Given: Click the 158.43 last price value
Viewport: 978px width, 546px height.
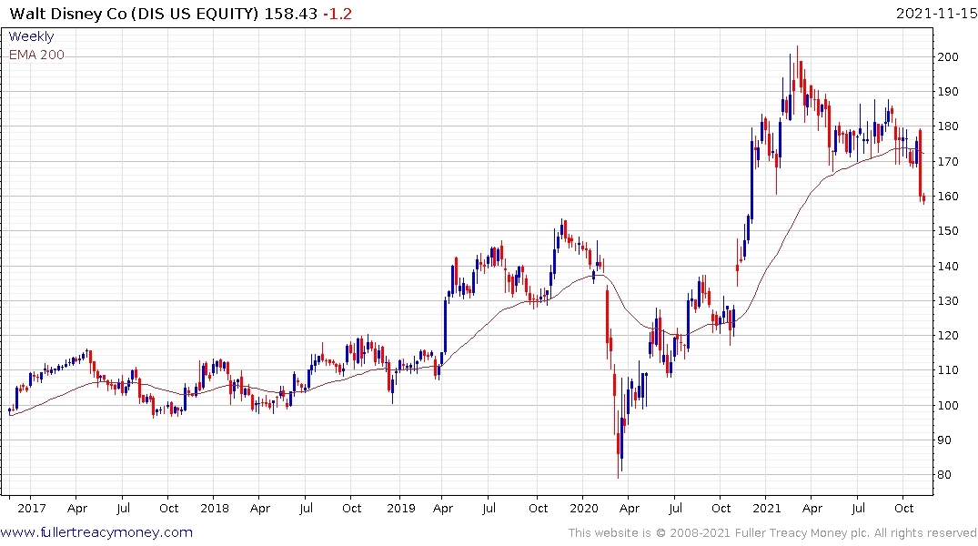Looking at the screenshot, I should pyautogui.click(x=290, y=14).
